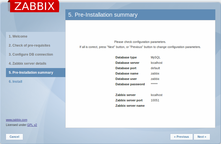The width and height of the screenshot is (221, 144).
Task: Click the Database user label
Action: [126, 79]
